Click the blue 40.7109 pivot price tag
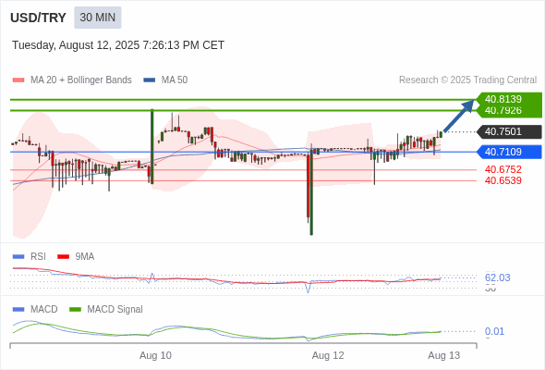This screenshot has width=545, height=370. [x=509, y=152]
